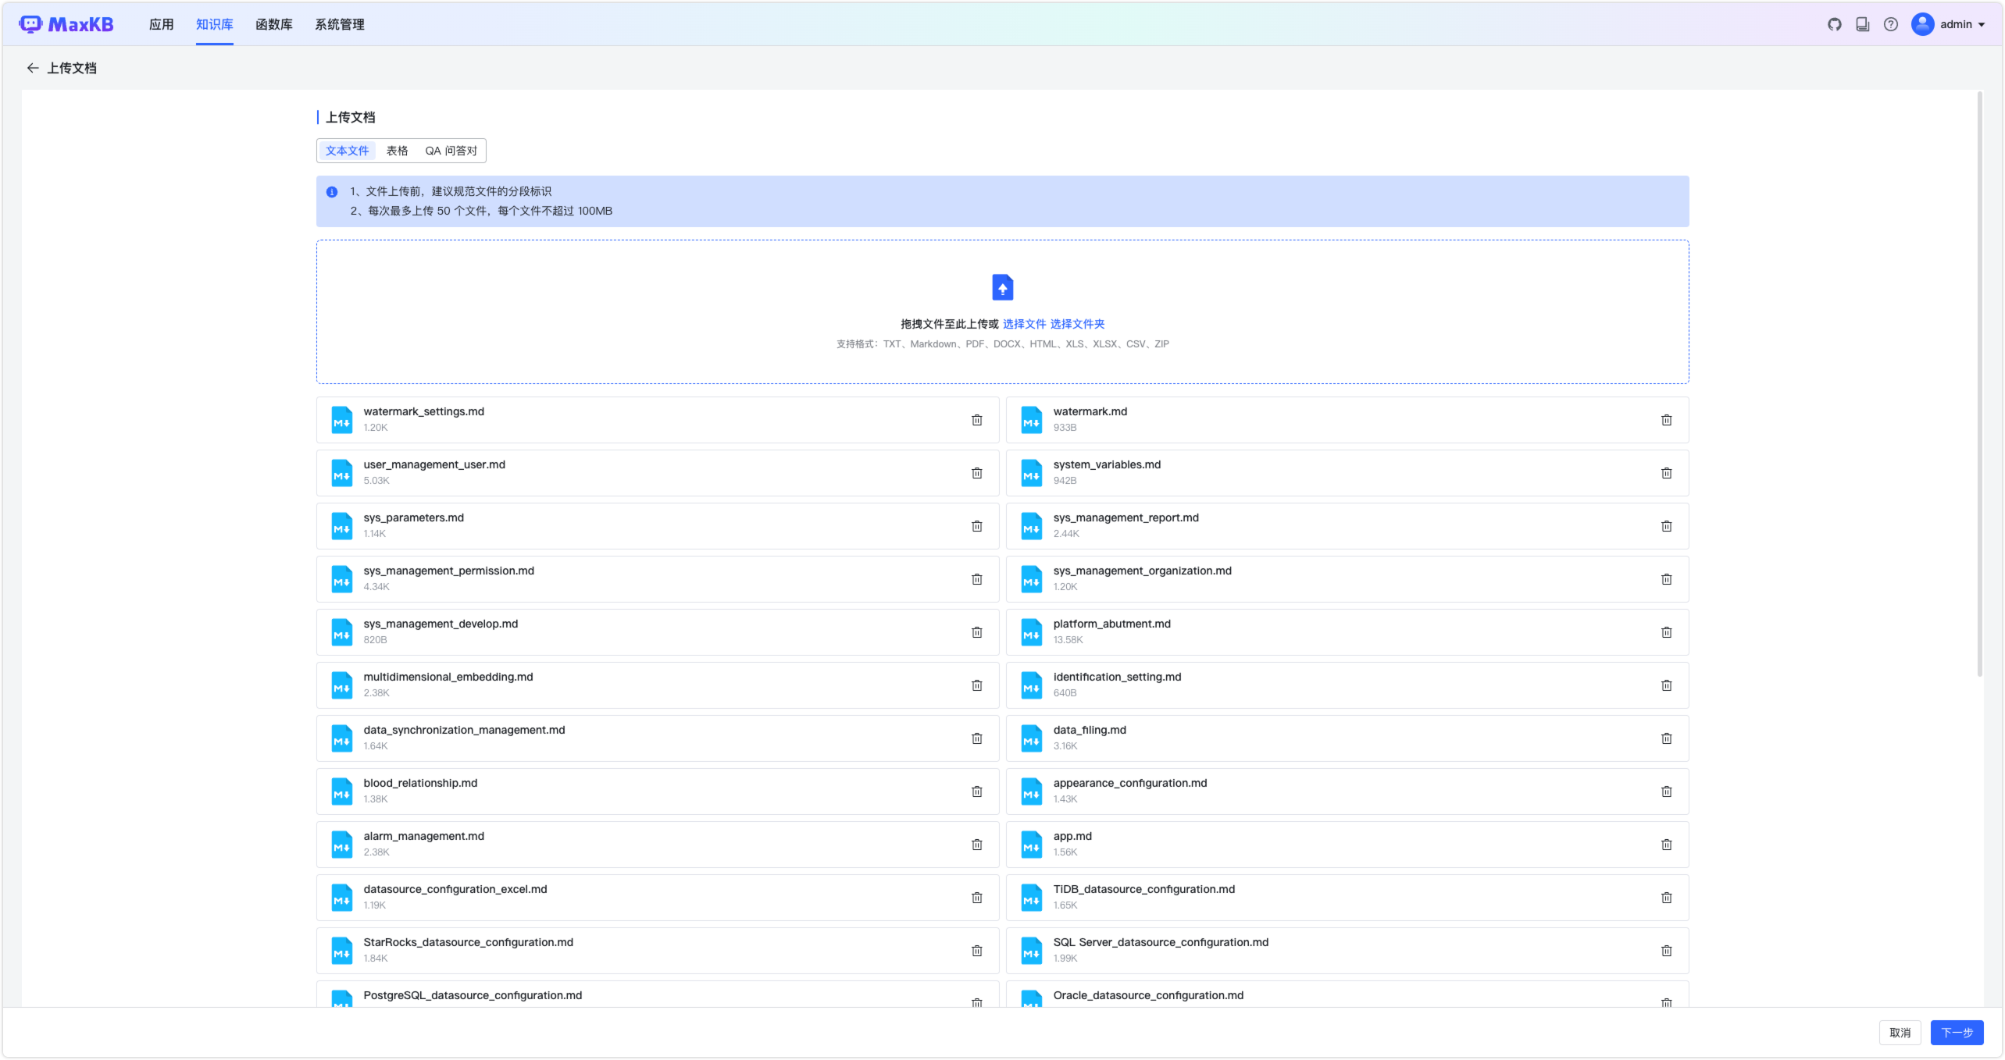The width and height of the screenshot is (2005, 1060).
Task: Select the 文本文件 file type option
Action: 347,151
